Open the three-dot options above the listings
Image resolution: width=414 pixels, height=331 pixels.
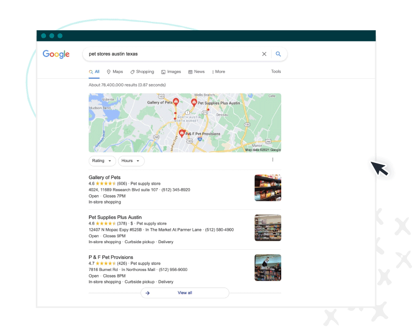273,159
